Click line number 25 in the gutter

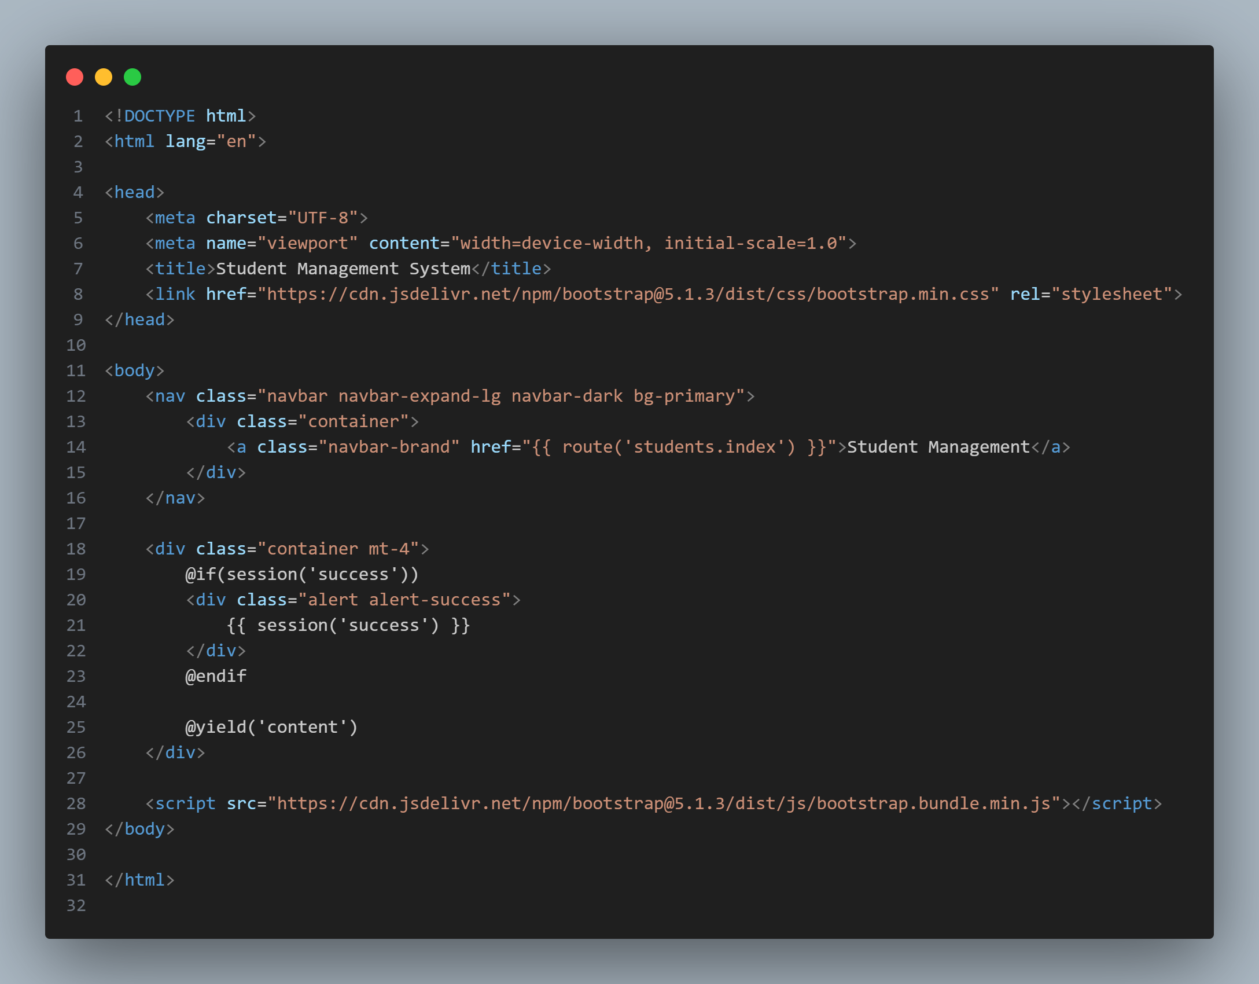(x=76, y=728)
